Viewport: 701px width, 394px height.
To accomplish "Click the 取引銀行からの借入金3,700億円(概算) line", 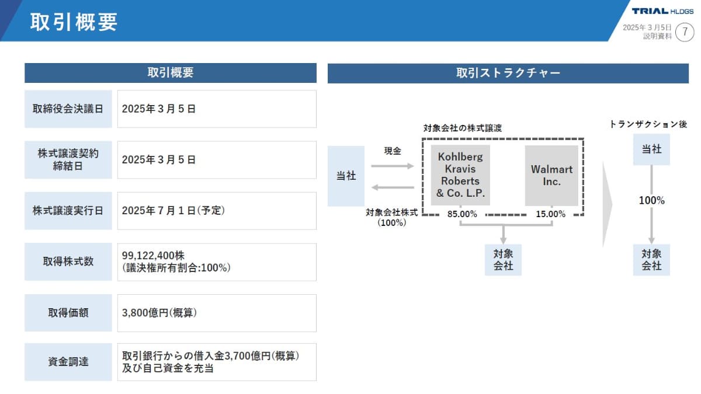I will click(211, 355).
